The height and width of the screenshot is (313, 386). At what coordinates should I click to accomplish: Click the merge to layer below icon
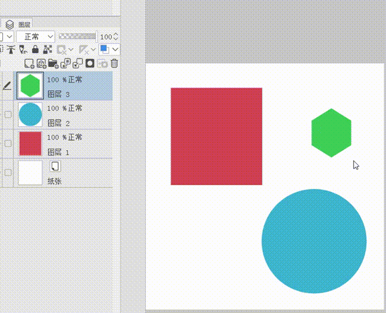coord(77,63)
